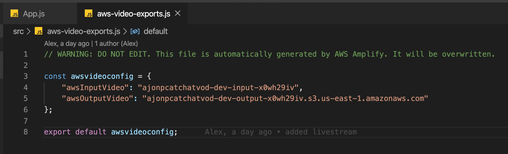Image resolution: width=508 pixels, height=154 pixels.
Task: Click line number 3 in the gutter
Action: click(x=26, y=76)
